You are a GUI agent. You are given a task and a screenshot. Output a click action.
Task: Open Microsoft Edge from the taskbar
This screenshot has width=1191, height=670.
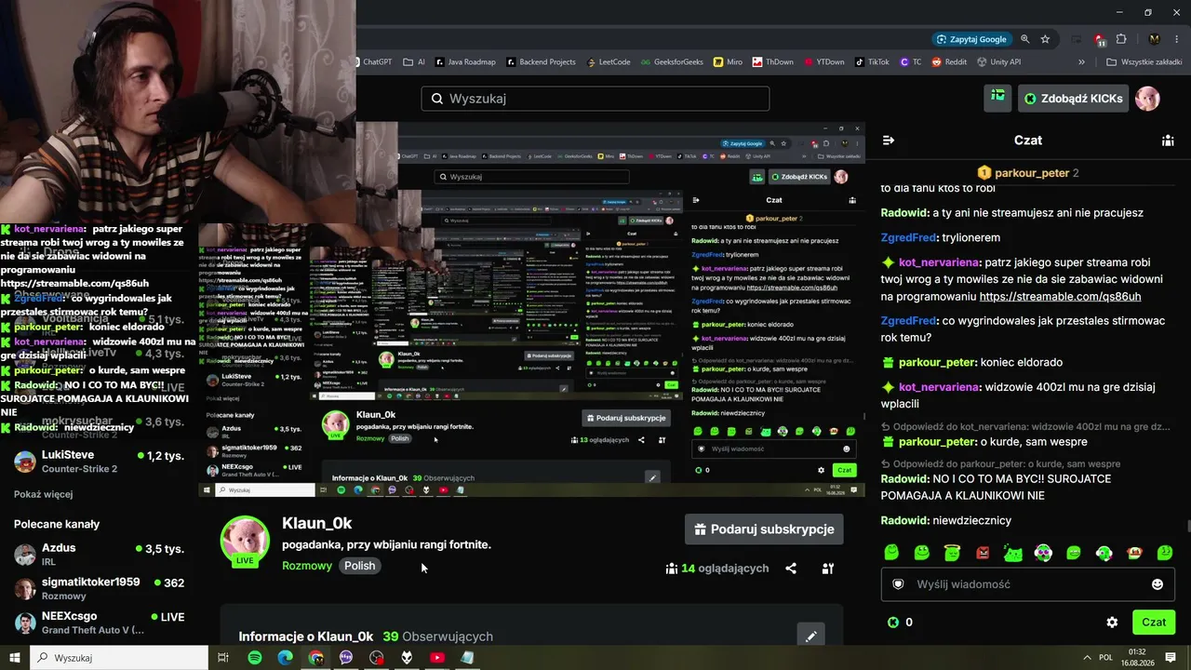pos(285,658)
